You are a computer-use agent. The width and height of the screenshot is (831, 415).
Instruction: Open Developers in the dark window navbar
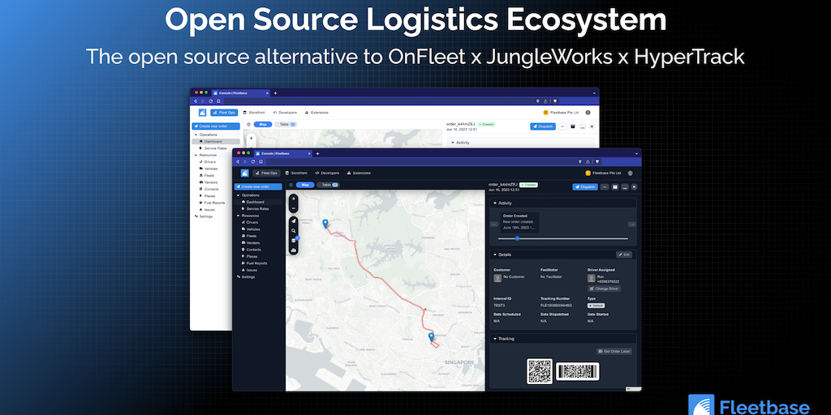pyautogui.click(x=327, y=173)
